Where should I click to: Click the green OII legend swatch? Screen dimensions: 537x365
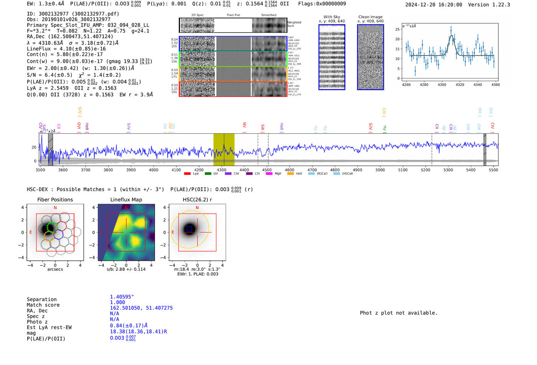point(208,174)
